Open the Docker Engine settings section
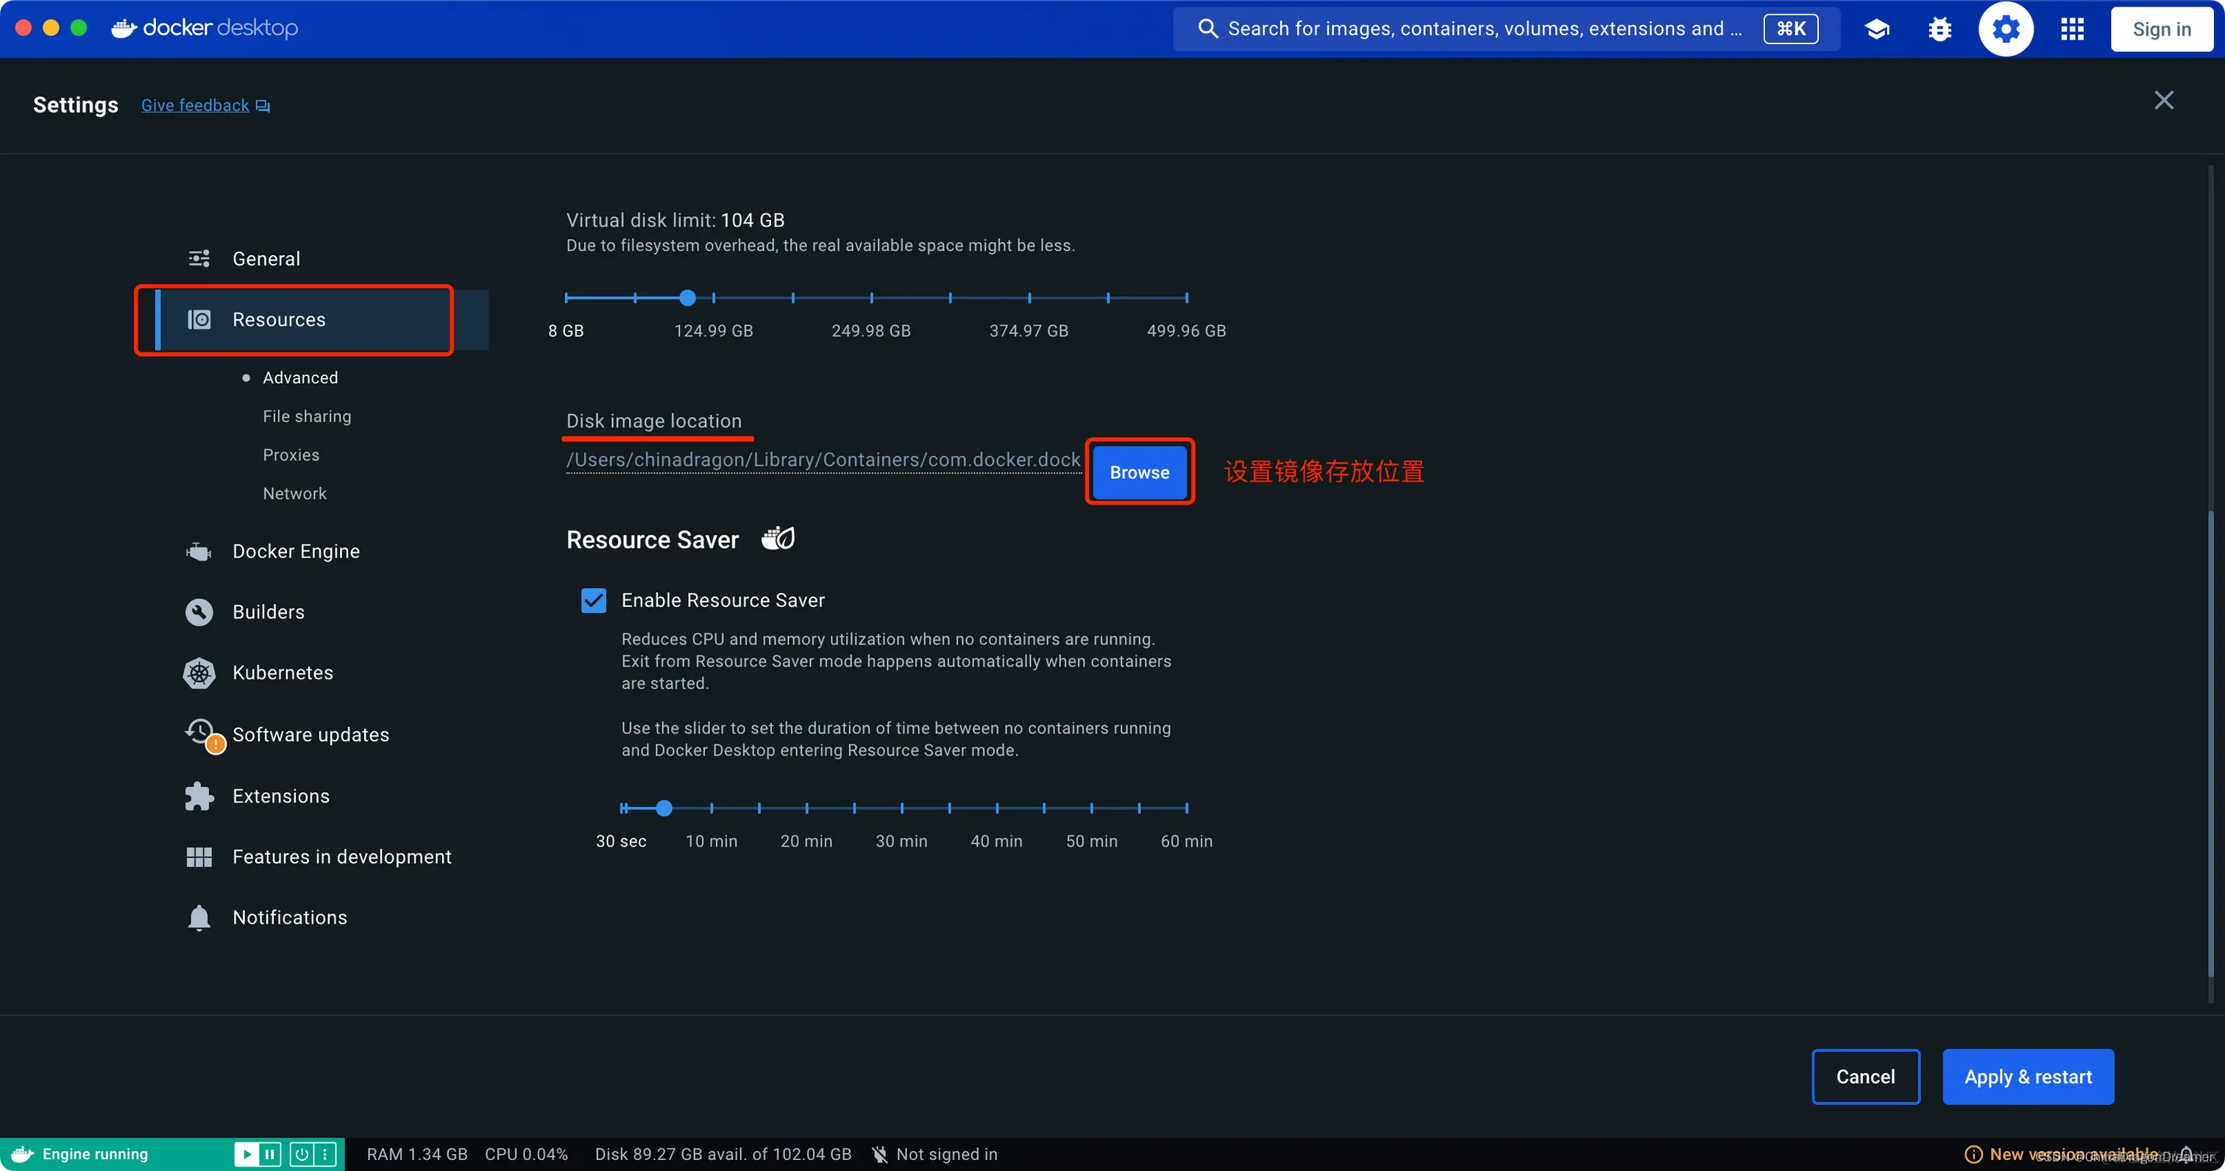 click(295, 551)
